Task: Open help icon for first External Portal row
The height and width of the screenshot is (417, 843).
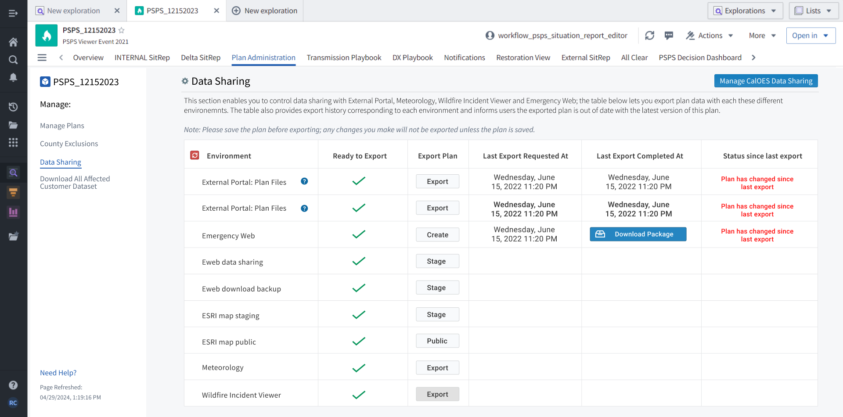Action: [x=304, y=181]
